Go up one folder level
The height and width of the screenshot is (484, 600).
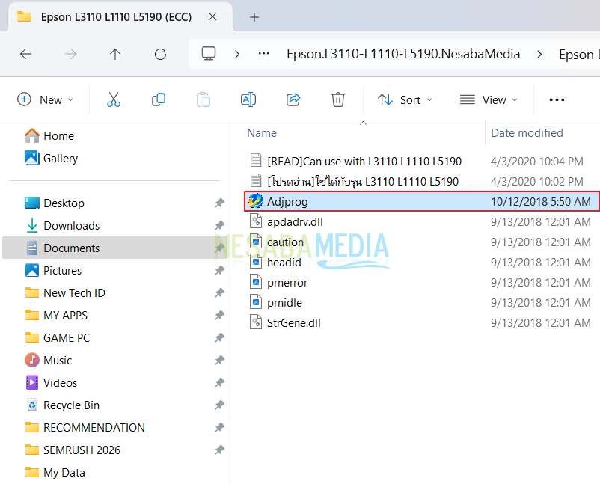point(115,54)
